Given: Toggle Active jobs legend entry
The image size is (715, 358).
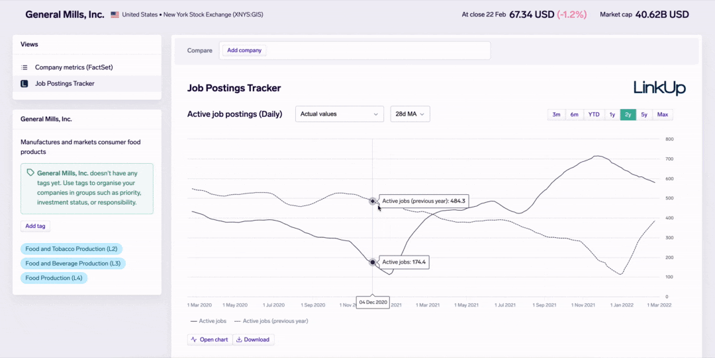Looking at the screenshot, I should coord(208,321).
